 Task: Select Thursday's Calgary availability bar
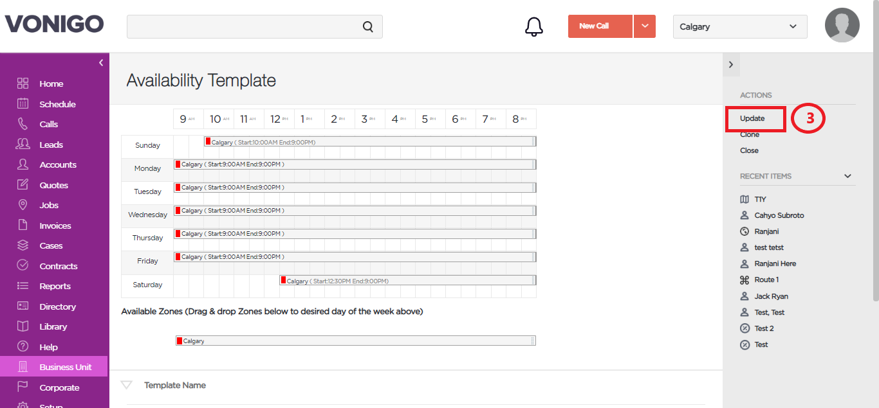pos(355,234)
